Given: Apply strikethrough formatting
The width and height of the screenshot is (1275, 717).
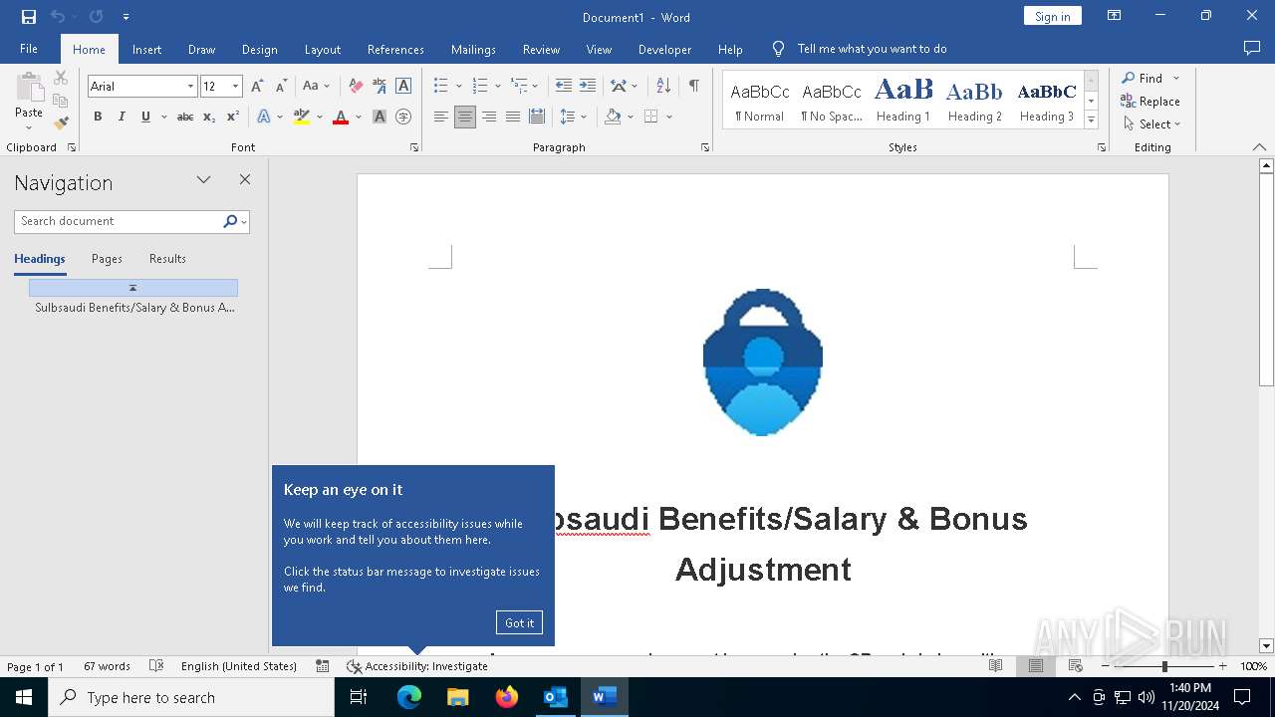Looking at the screenshot, I should point(184,117).
